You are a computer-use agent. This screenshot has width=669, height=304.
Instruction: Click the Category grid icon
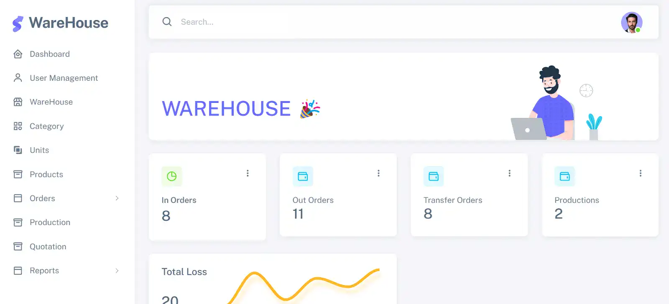(18, 126)
